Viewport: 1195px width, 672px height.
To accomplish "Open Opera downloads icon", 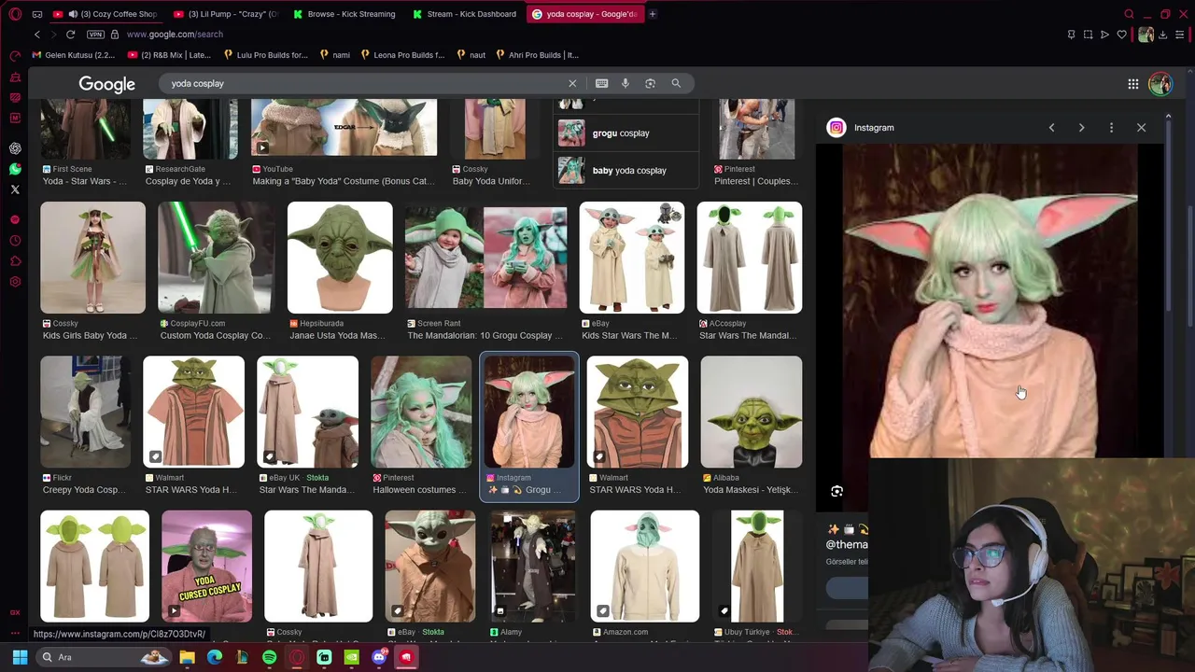I will [1162, 35].
